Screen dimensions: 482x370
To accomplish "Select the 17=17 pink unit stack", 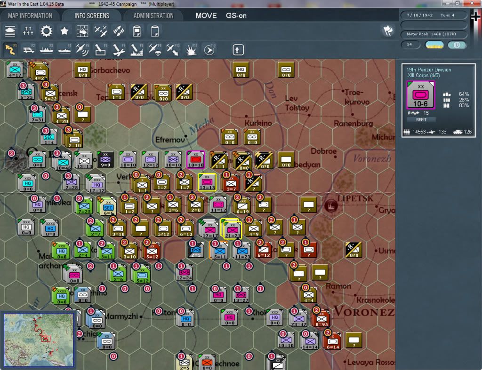I will pyautogui.click(x=209, y=229).
